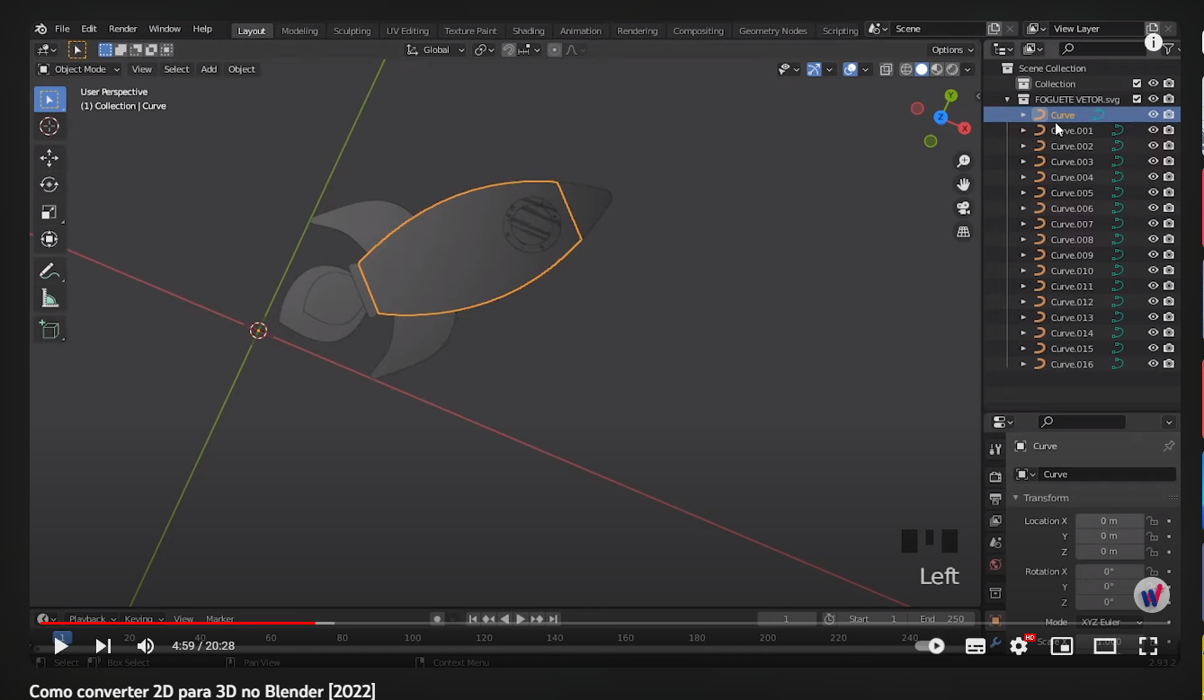Select the Measure tool
Viewport: 1204px width, 700px height.
coord(49,298)
